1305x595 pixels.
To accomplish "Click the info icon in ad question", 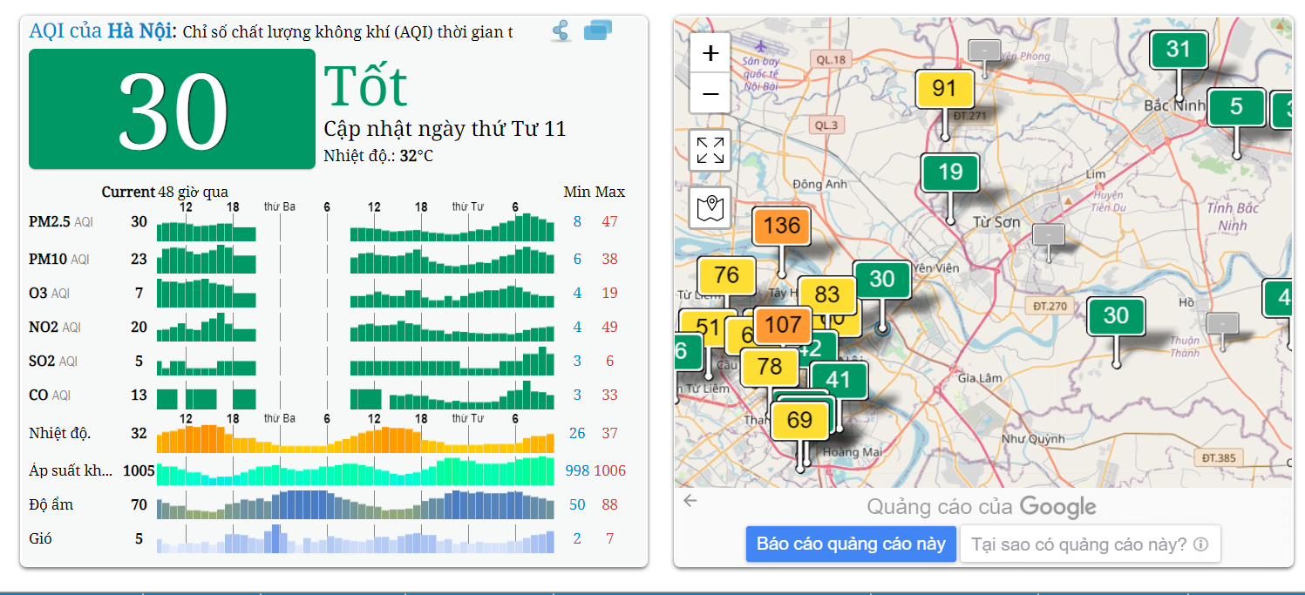I will pos(1200,544).
